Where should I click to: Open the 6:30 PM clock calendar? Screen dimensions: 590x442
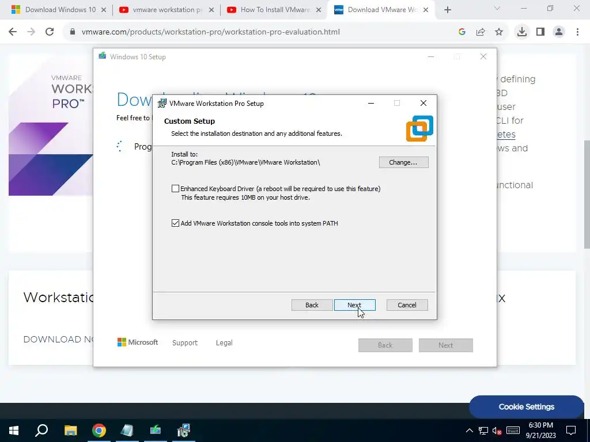point(540,430)
